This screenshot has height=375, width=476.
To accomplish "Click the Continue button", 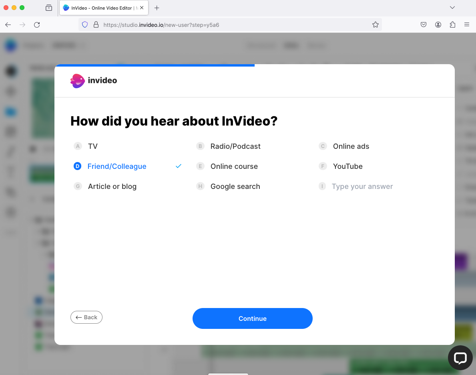I will coord(253,318).
